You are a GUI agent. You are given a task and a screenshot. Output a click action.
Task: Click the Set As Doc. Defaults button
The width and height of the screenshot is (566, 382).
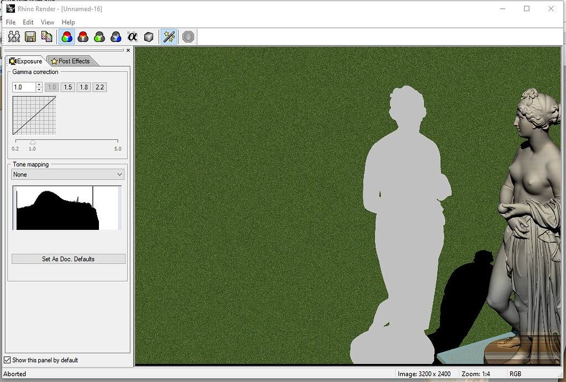tap(67, 259)
